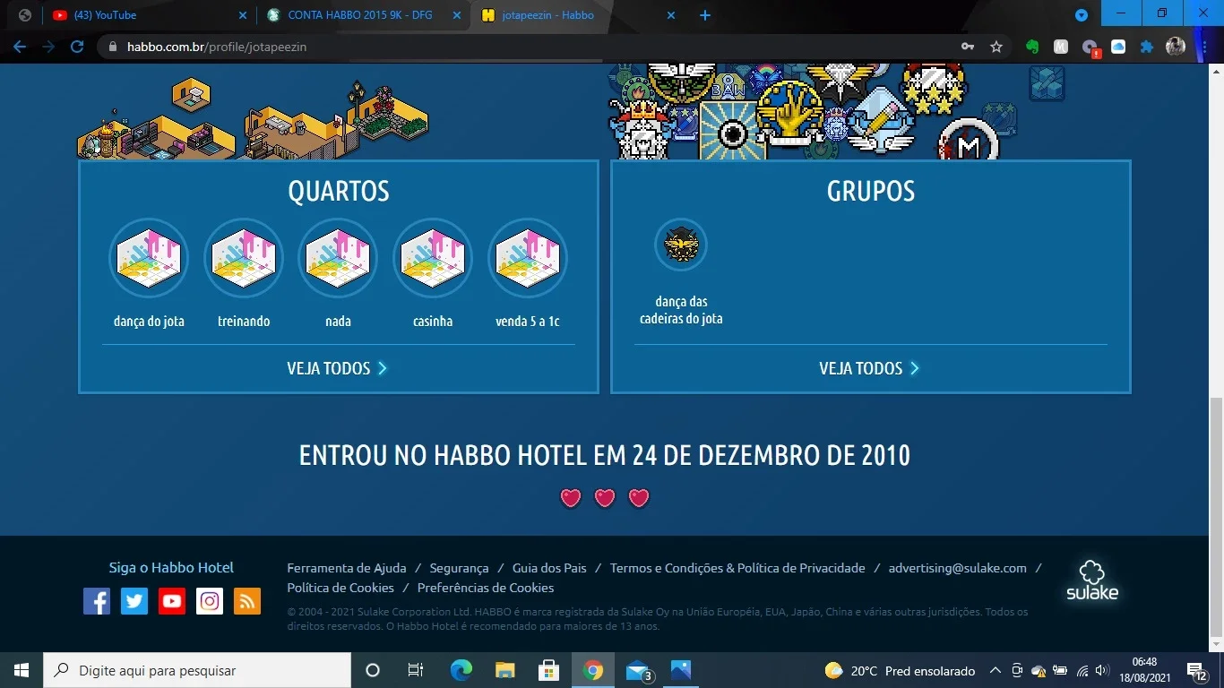This screenshot has height=688, width=1224.
Task: Open Chrome taskbar icon
Action: (x=592, y=670)
